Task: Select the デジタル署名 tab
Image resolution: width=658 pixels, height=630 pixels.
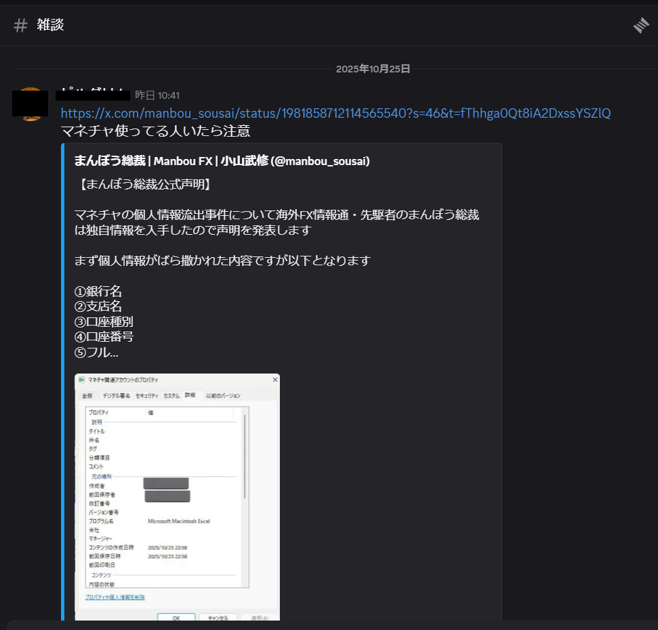Action: tap(117, 395)
